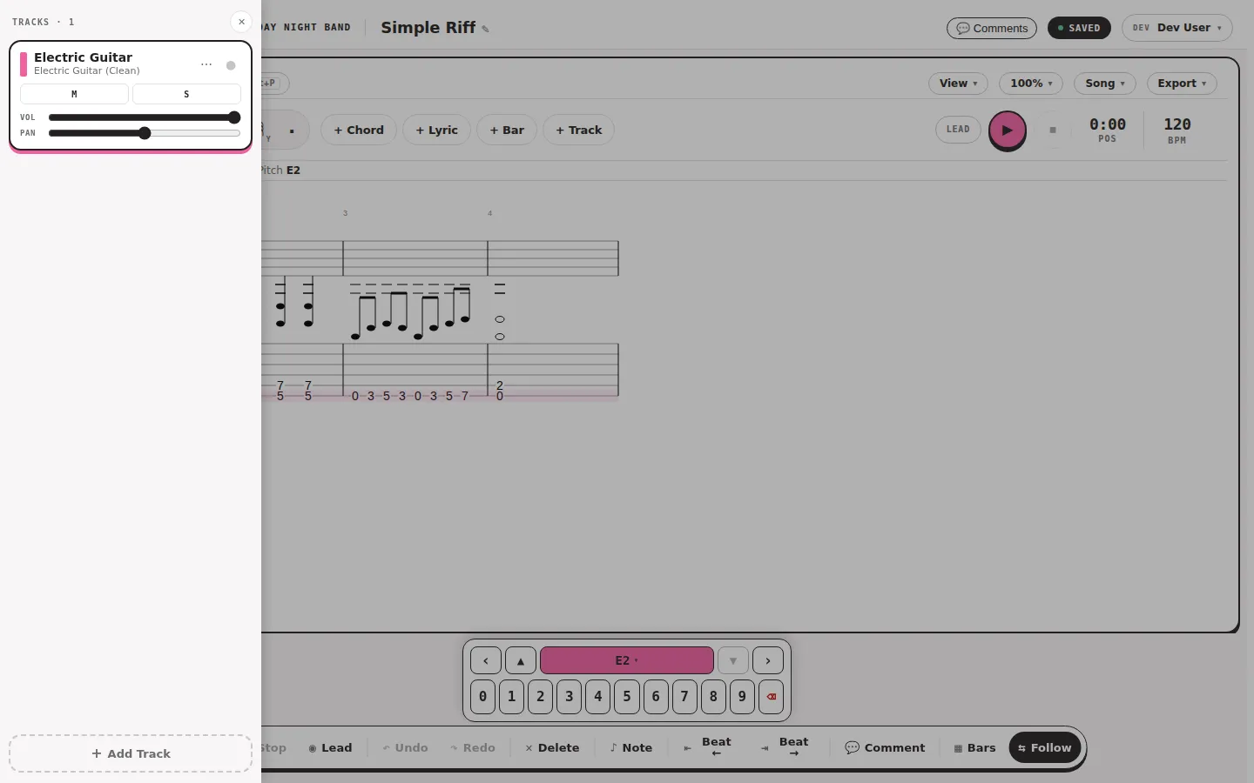Add a chord with + Chord
The image size is (1254, 783).
(x=359, y=130)
